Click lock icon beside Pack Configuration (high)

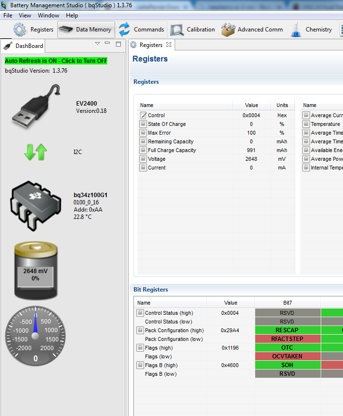point(140,330)
